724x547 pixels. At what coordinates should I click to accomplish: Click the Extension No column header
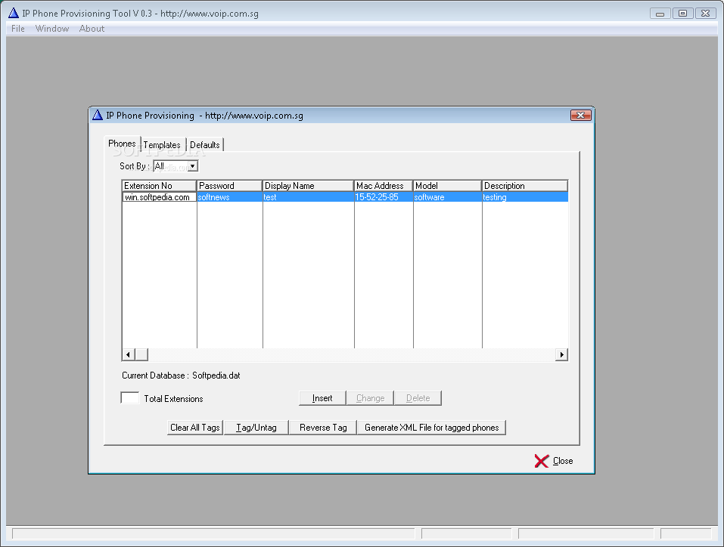(160, 185)
